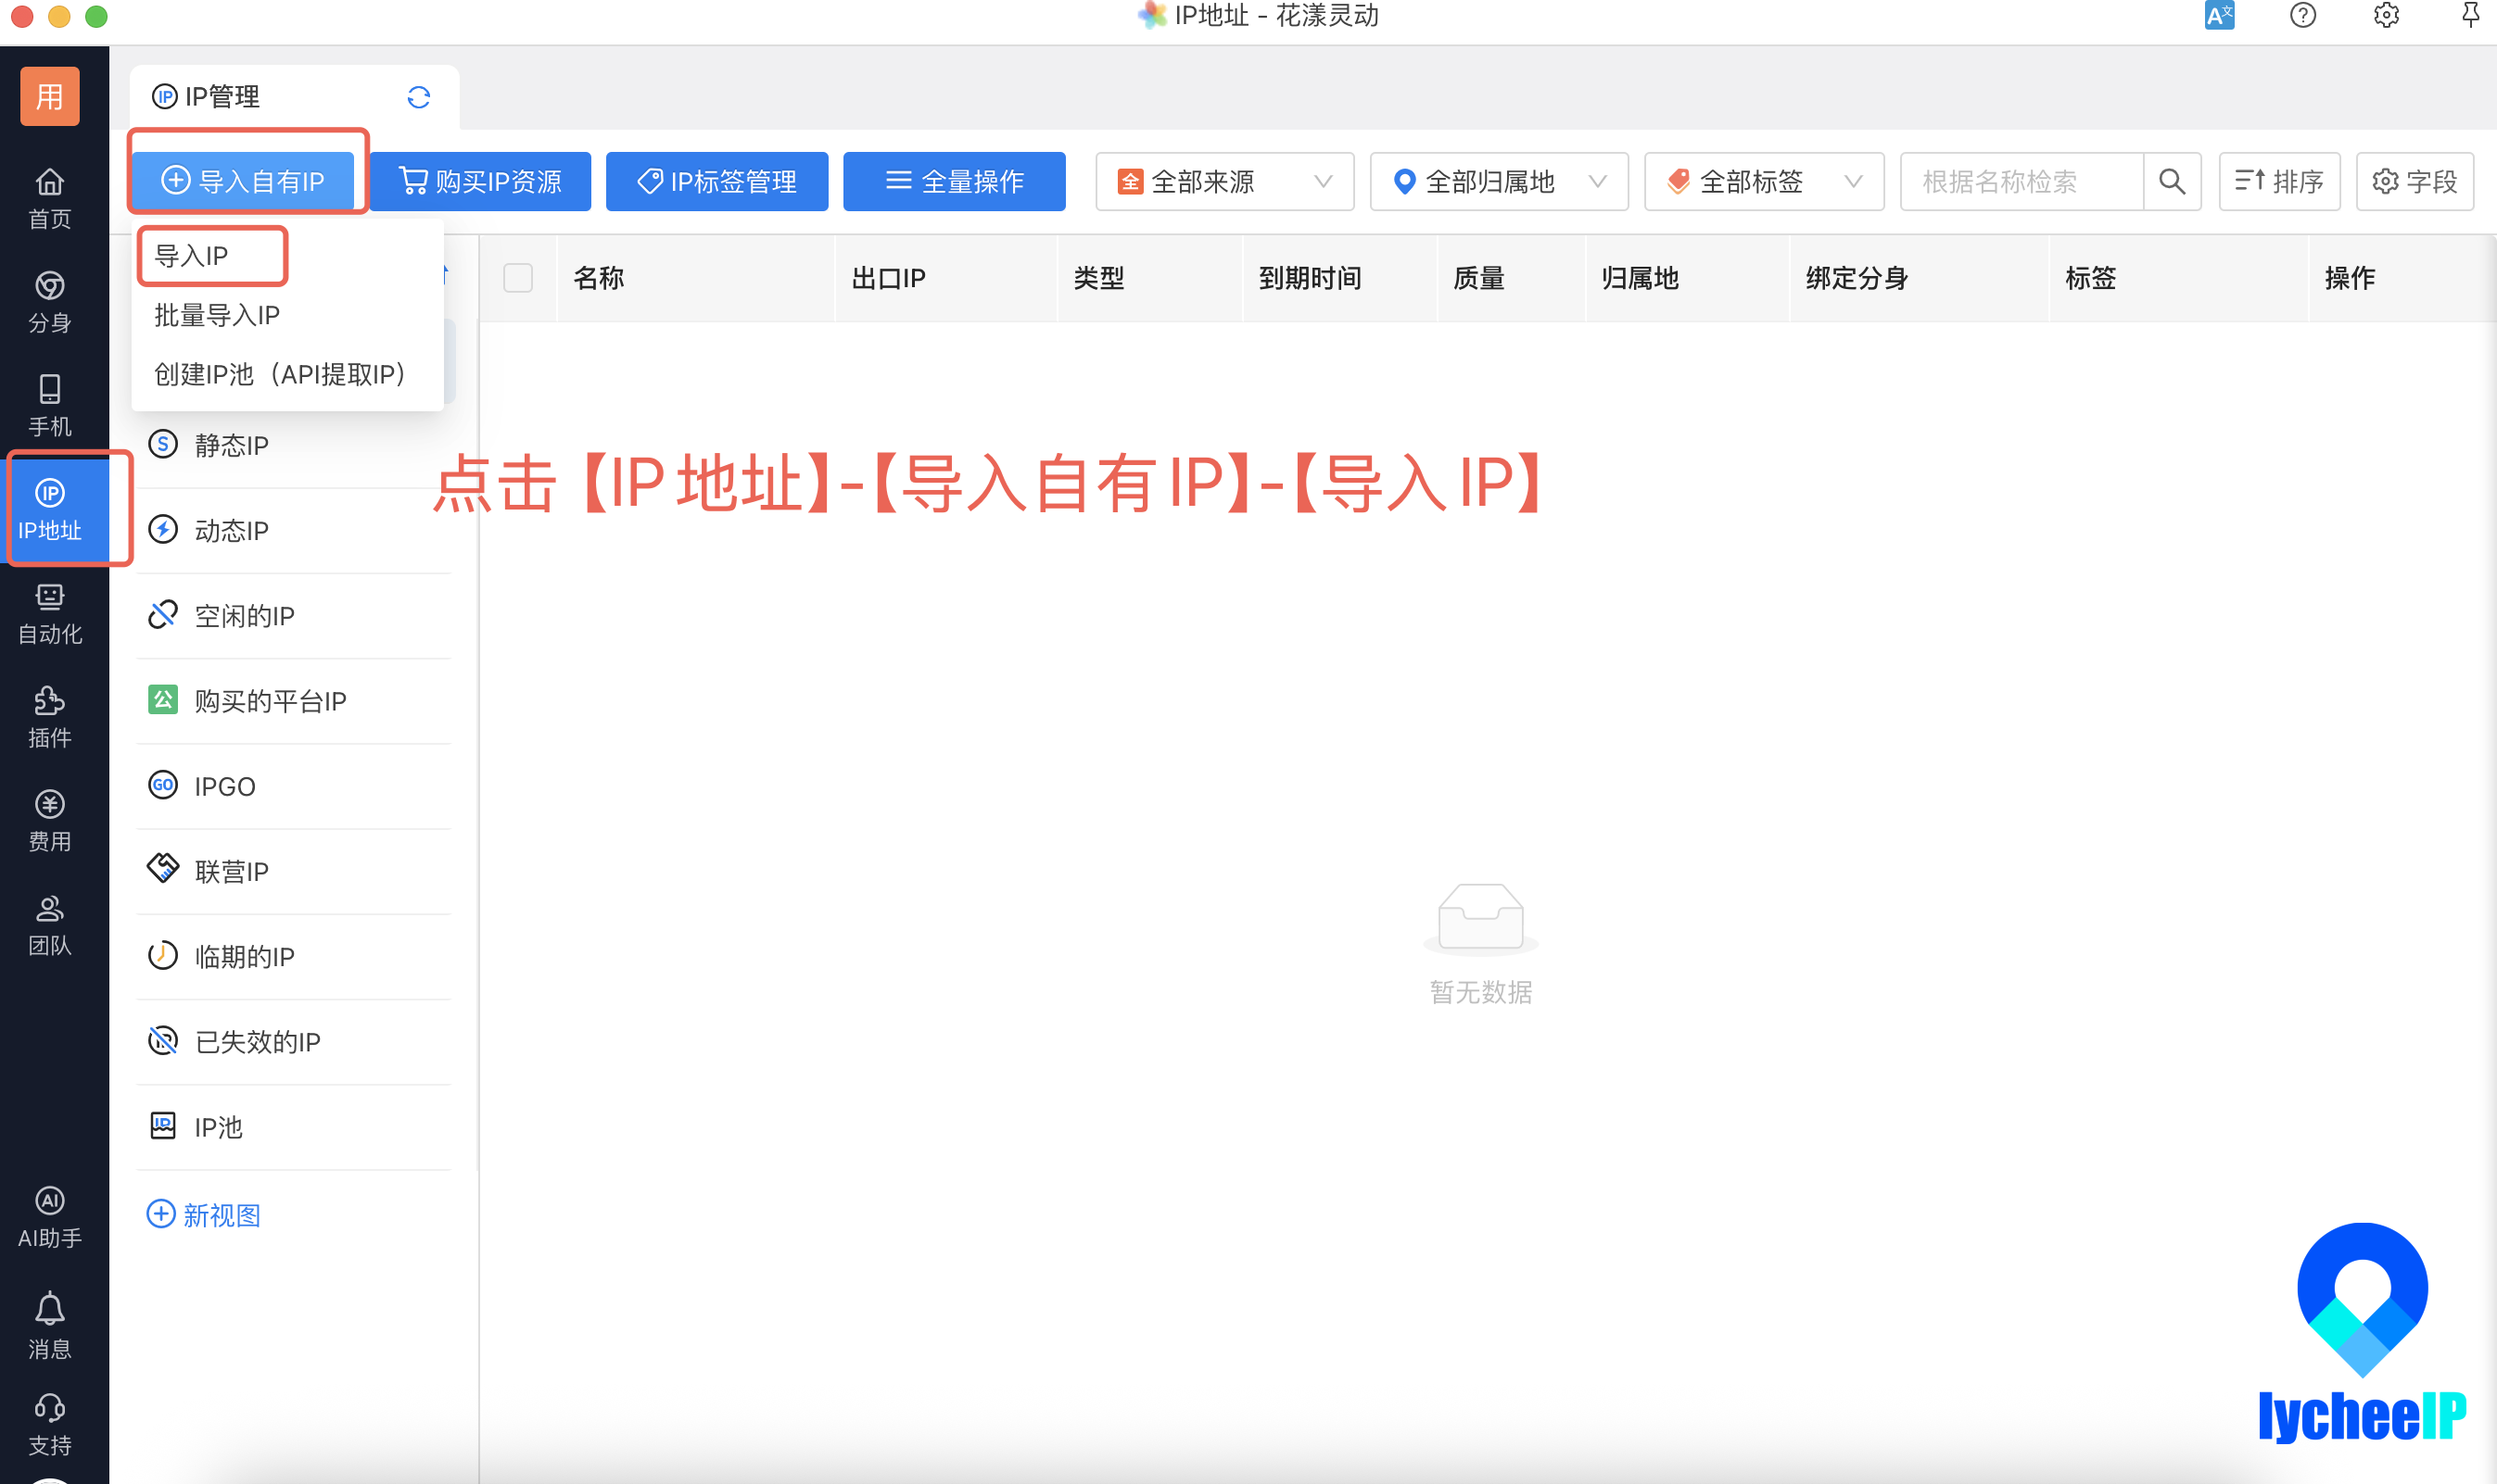2497x1484 pixels.
Task: Go to 费用 billing section
Action: click(x=50, y=821)
